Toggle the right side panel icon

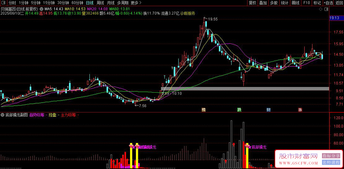[x=326, y=9]
